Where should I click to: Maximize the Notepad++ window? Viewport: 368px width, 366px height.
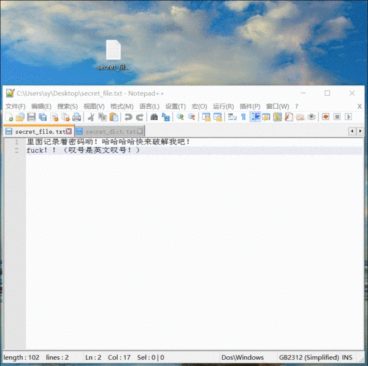click(327, 93)
